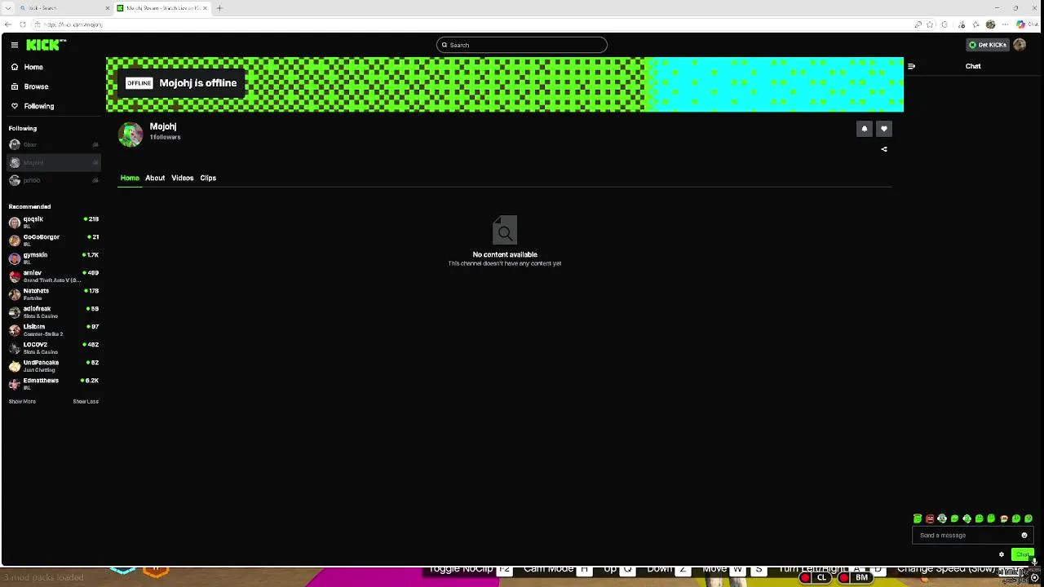
Task: Focus the Kick search field
Action: (522, 45)
